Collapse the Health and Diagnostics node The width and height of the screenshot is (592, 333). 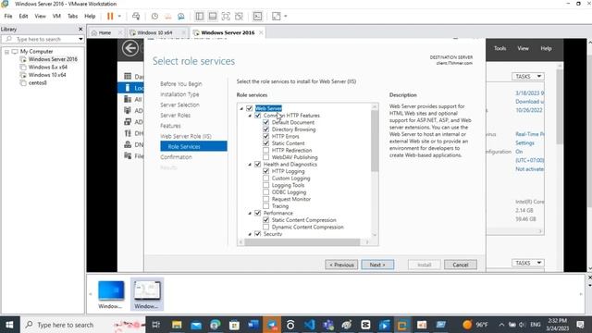pos(250,165)
